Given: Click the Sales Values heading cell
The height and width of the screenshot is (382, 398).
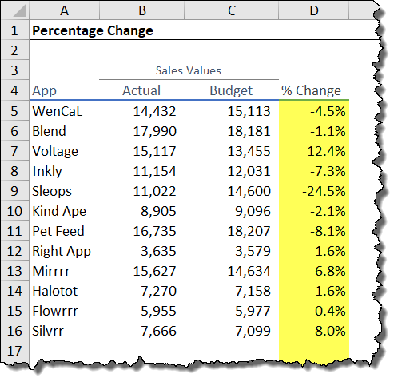Looking at the screenshot, I should point(189,70).
